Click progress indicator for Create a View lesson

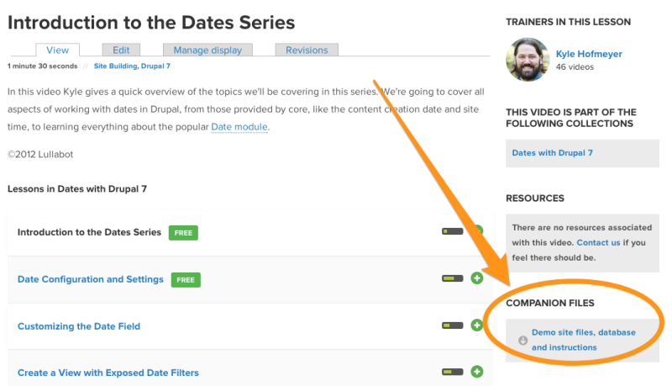[453, 372]
